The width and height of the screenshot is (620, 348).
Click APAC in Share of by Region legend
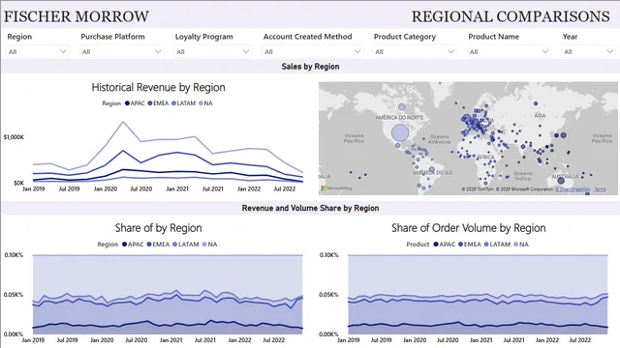(133, 245)
